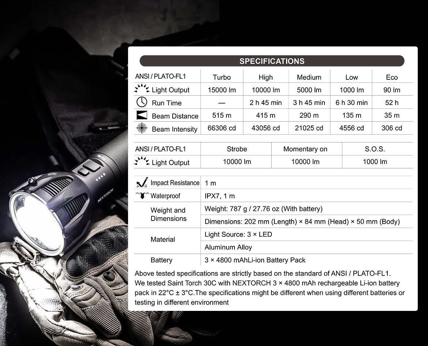The width and height of the screenshot is (428, 346).
Task: Click the Beam Distance row label
Action: (175, 116)
